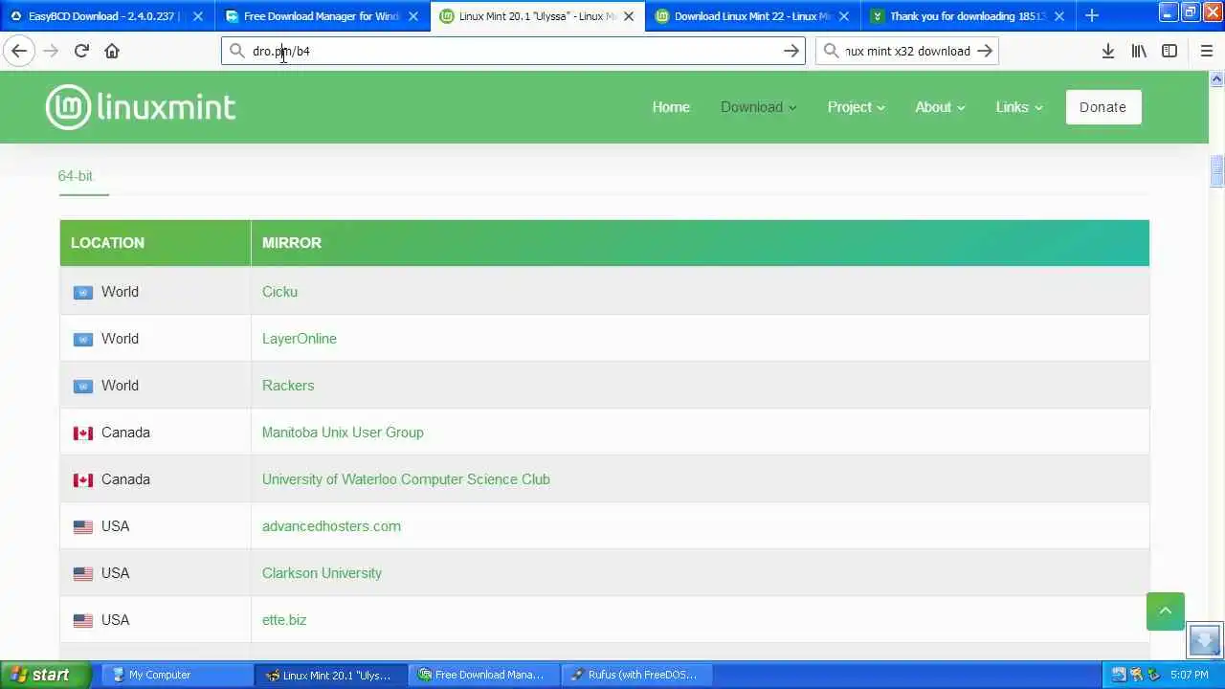Open the Clarkson University mirror link
This screenshot has height=689, width=1225.
(x=322, y=573)
